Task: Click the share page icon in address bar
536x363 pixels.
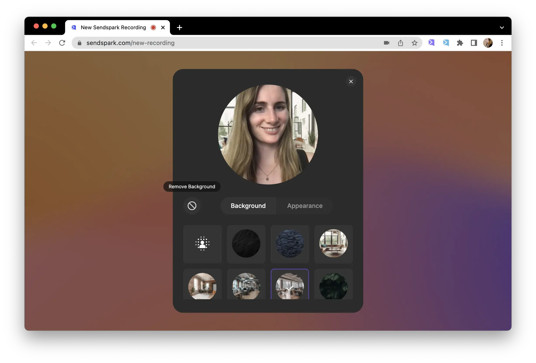Action: pyautogui.click(x=400, y=43)
